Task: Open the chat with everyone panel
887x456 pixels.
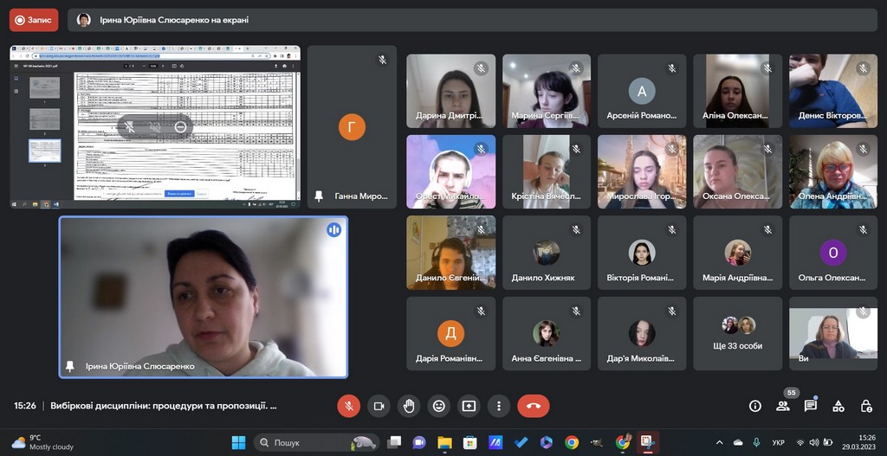Action: click(x=811, y=406)
